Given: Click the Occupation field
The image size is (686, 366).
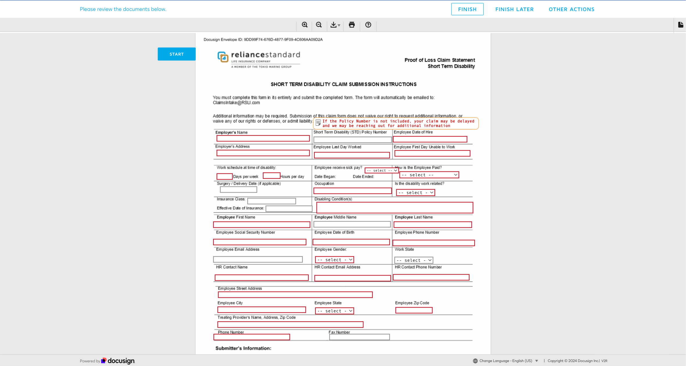Looking at the screenshot, I should point(353,191).
